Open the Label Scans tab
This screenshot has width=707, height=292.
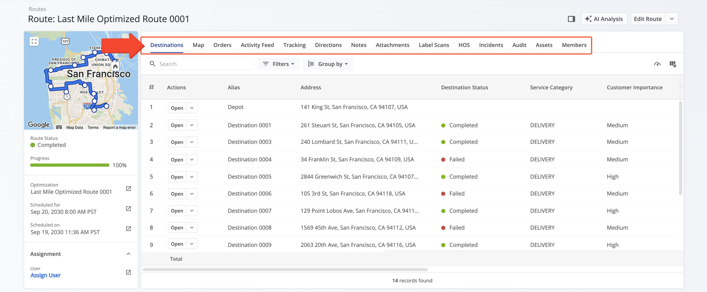[434, 45]
